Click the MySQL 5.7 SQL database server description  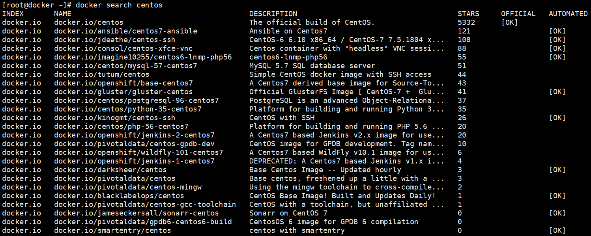pyautogui.click(x=312, y=66)
